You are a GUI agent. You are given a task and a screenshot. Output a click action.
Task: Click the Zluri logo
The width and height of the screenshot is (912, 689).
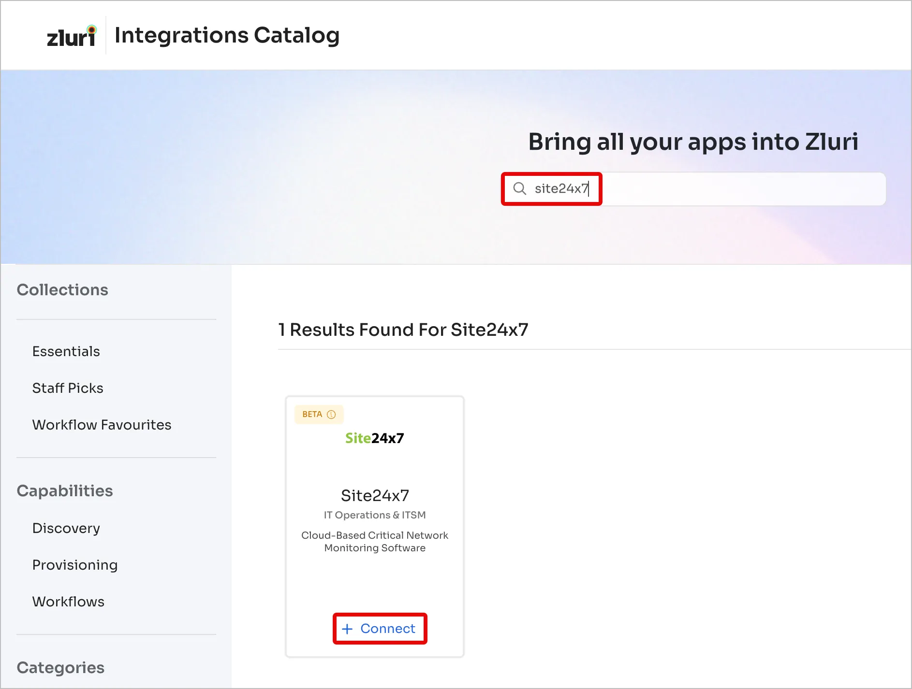click(x=71, y=36)
